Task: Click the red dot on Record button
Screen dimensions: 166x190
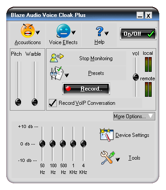Action: [68, 89]
